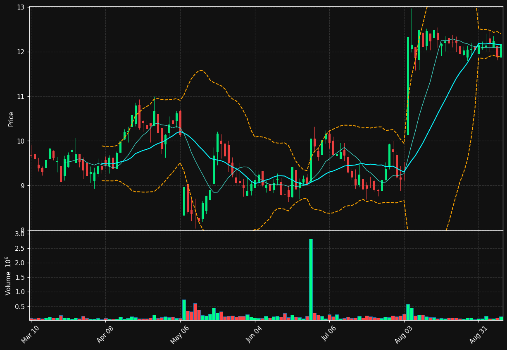
Task: Click the May 06 date label
Action: (x=179, y=335)
